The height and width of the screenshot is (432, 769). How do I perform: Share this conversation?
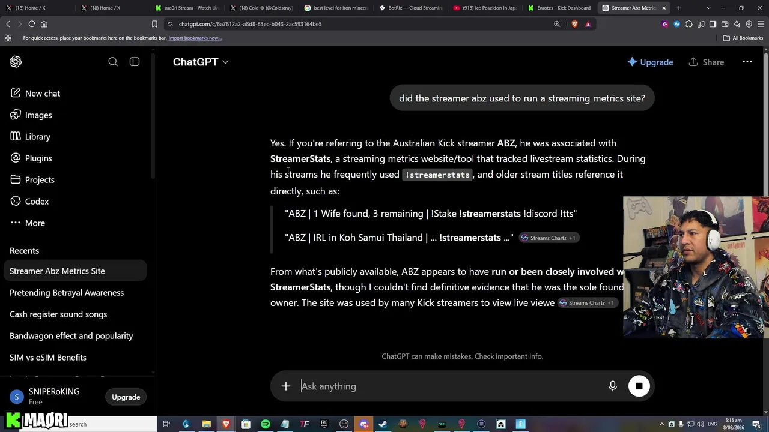click(707, 62)
